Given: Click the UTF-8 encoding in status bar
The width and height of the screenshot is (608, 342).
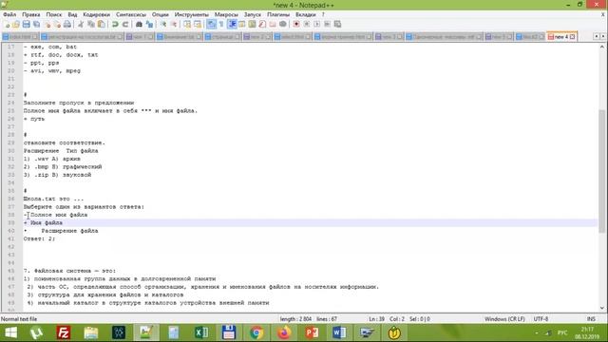Looking at the screenshot, I should pos(541,319).
